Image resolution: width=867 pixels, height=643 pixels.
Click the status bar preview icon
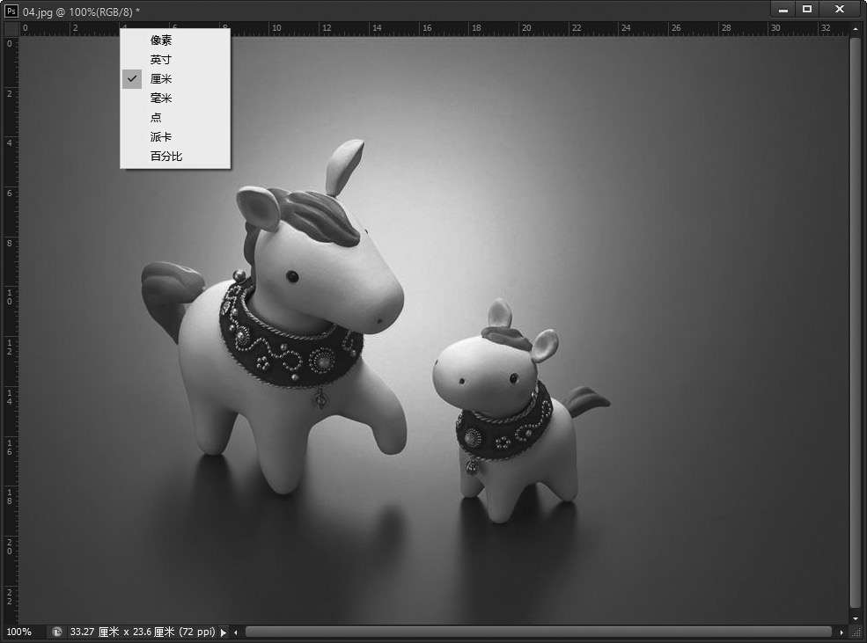click(56, 632)
